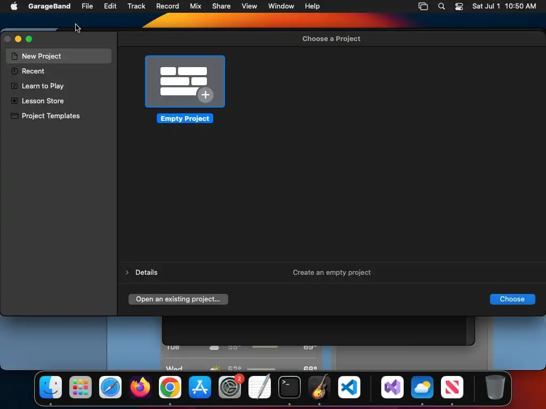Open Finder from the Dock
The width and height of the screenshot is (546, 409).
coord(51,387)
